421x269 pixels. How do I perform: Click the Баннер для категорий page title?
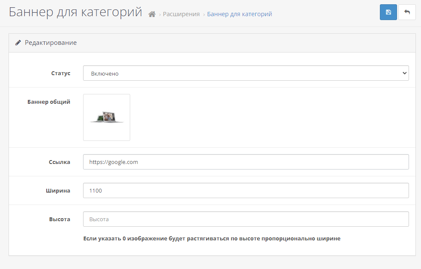(75, 12)
